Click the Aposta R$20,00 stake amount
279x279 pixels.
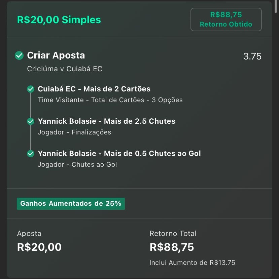pyautogui.click(x=39, y=247)
